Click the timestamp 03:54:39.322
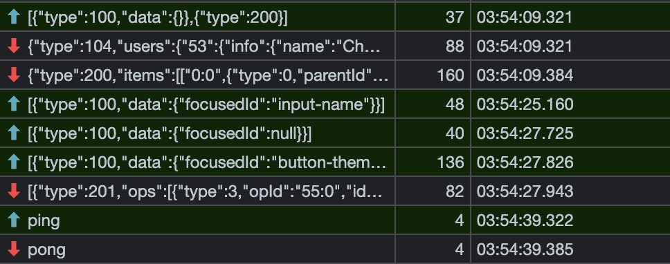This screenshot has height=264, width=670. (525, 220)
